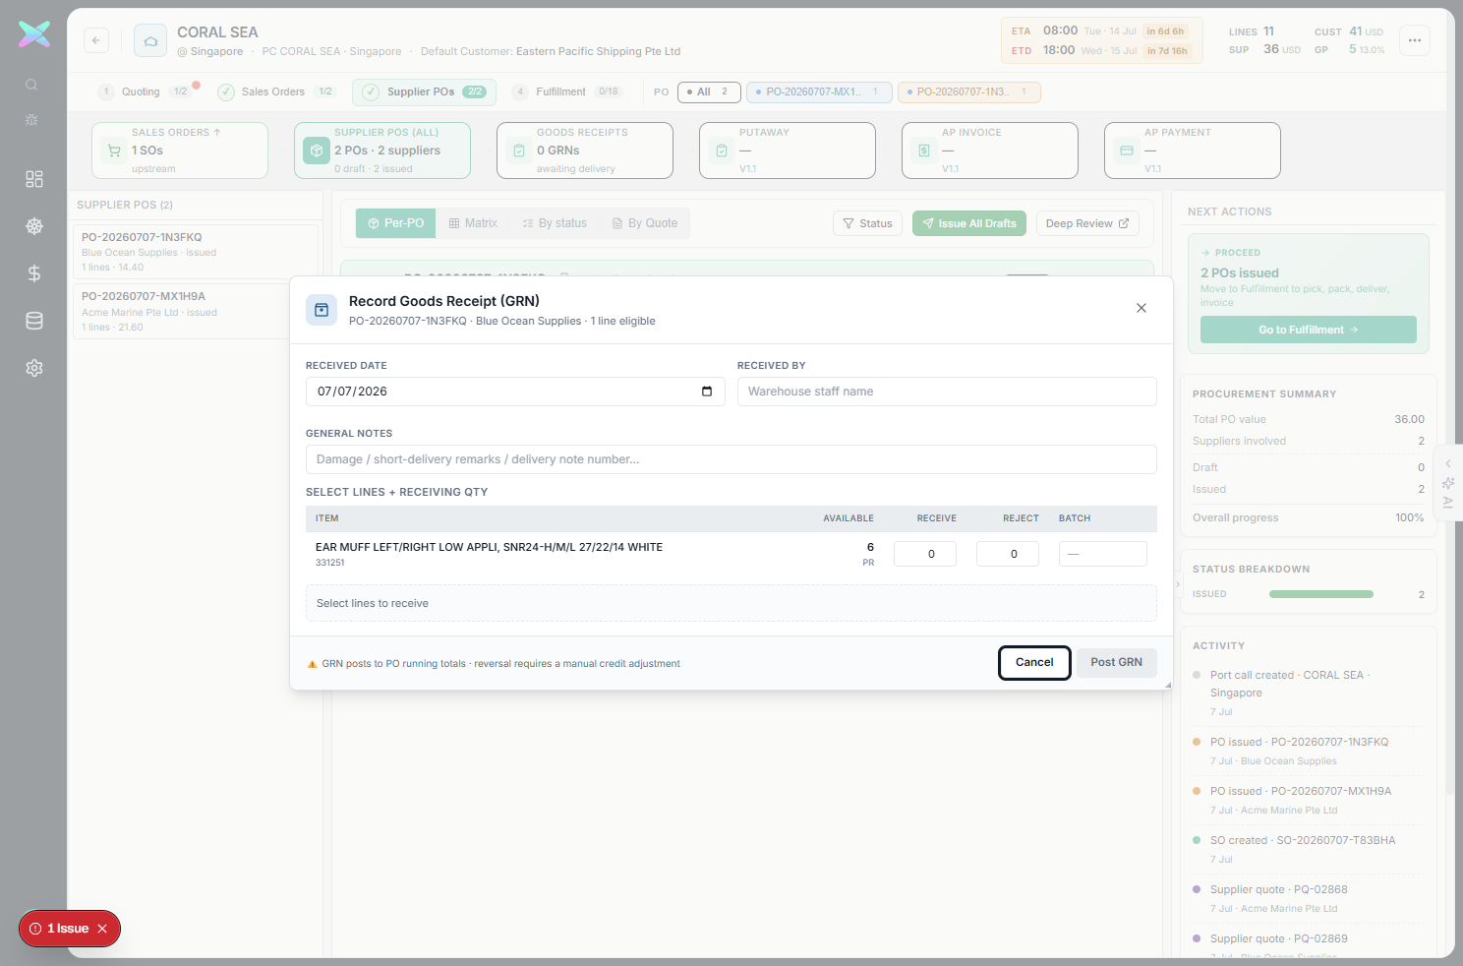Dismiss the 1 Issue badge
This screenshot has height=966, width=1463.
pyautogui.click(x=102, y=929)
